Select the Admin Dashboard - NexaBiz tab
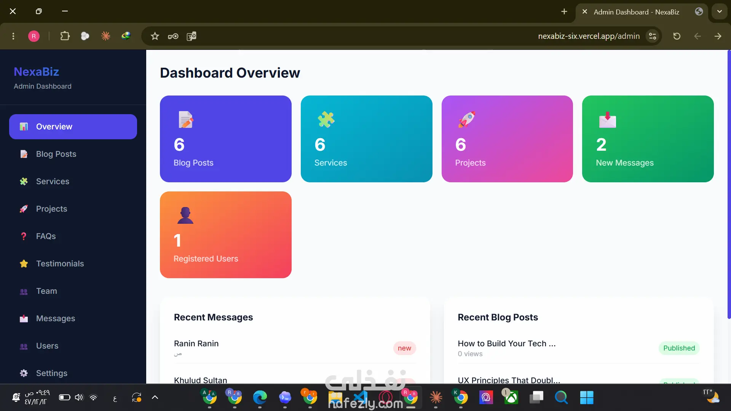This screenshot has height=411, width=731. (x=642, y=12)
